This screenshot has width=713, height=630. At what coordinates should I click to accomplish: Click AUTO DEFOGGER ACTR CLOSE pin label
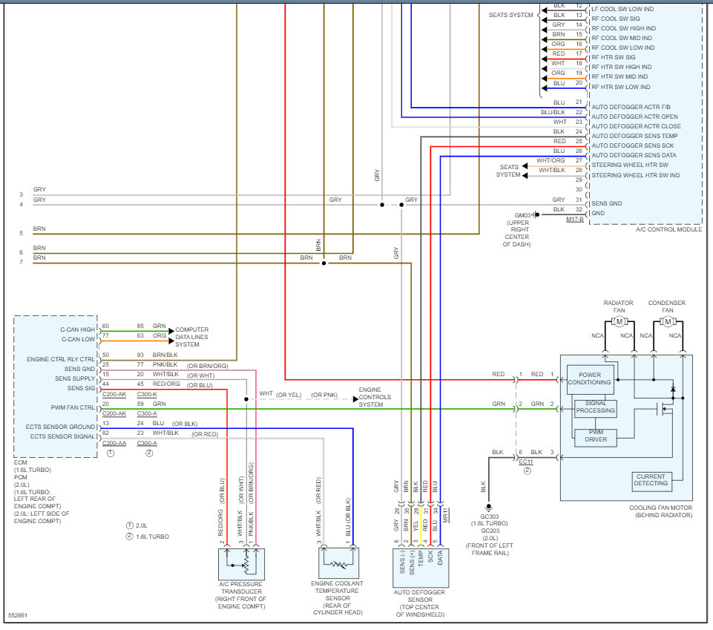(x=636, y=126)
